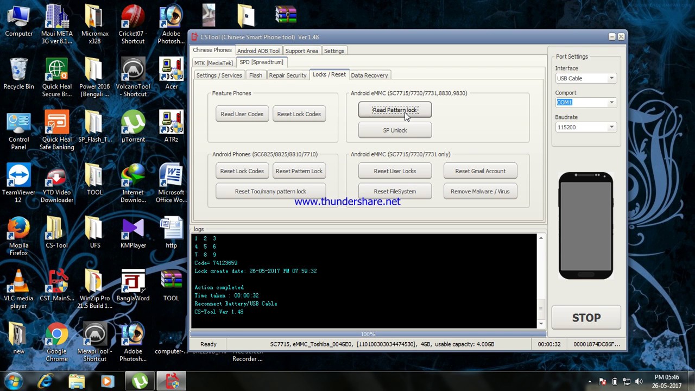This screenshot has height=391, width=695.
Task: Click Remove Malware / Virus button
Action: click(x=481, y=191)
